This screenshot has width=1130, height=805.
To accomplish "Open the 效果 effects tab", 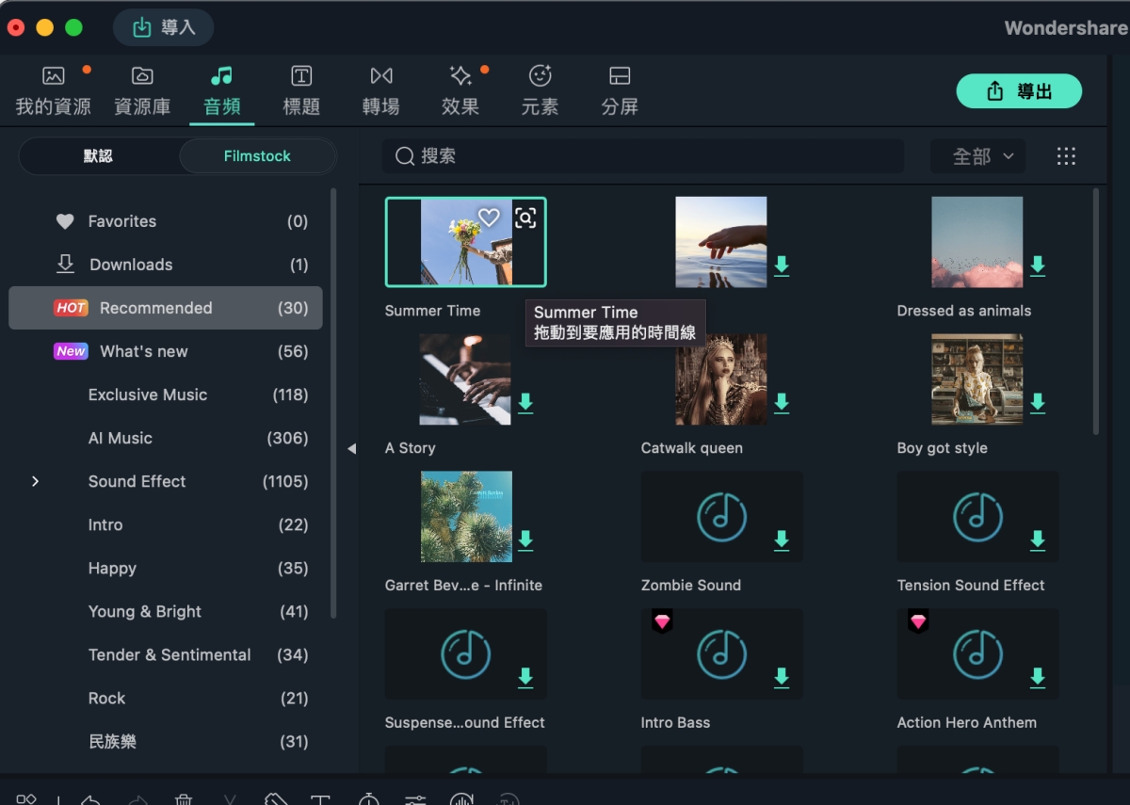I will pyautogui.click(x=460, y=91).
